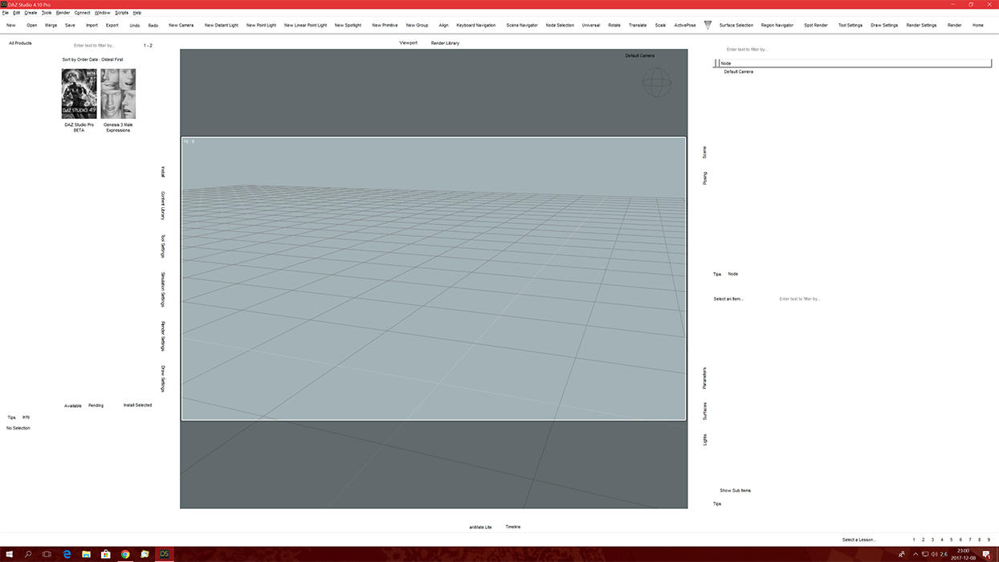Click the triangular cone icon in toolbar
This screenshot has height=562, width=999.
point(707,25)
